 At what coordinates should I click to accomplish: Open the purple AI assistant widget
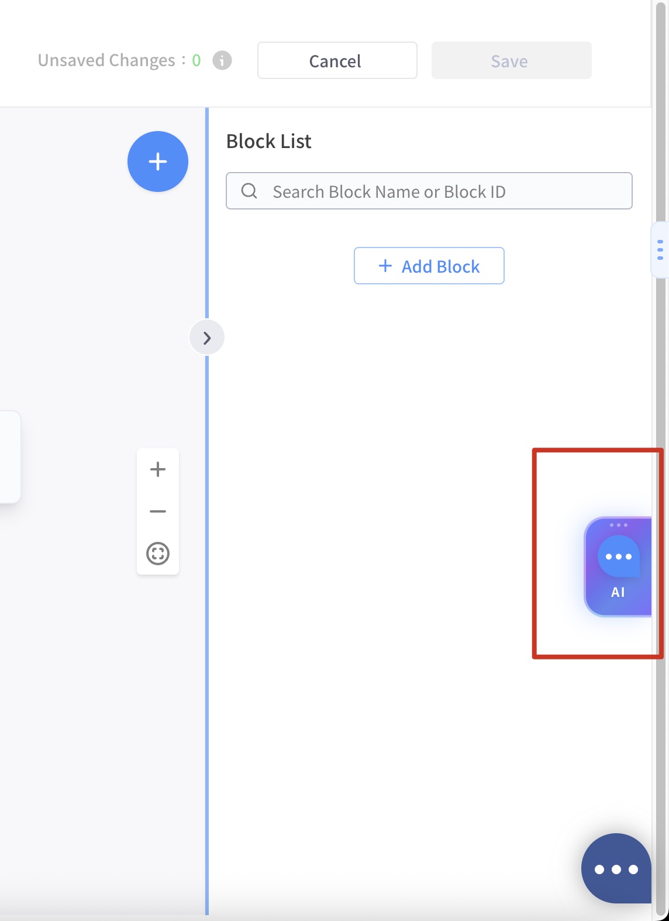pos(618,566)
